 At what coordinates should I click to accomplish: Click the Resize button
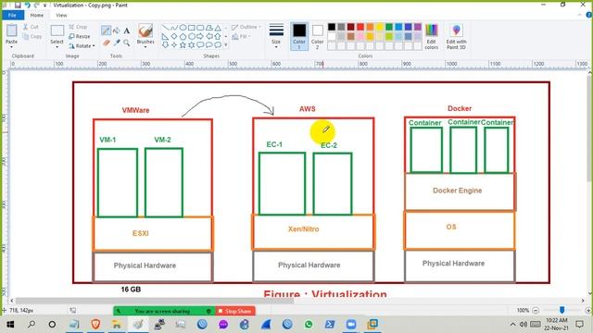coord(80,37)
